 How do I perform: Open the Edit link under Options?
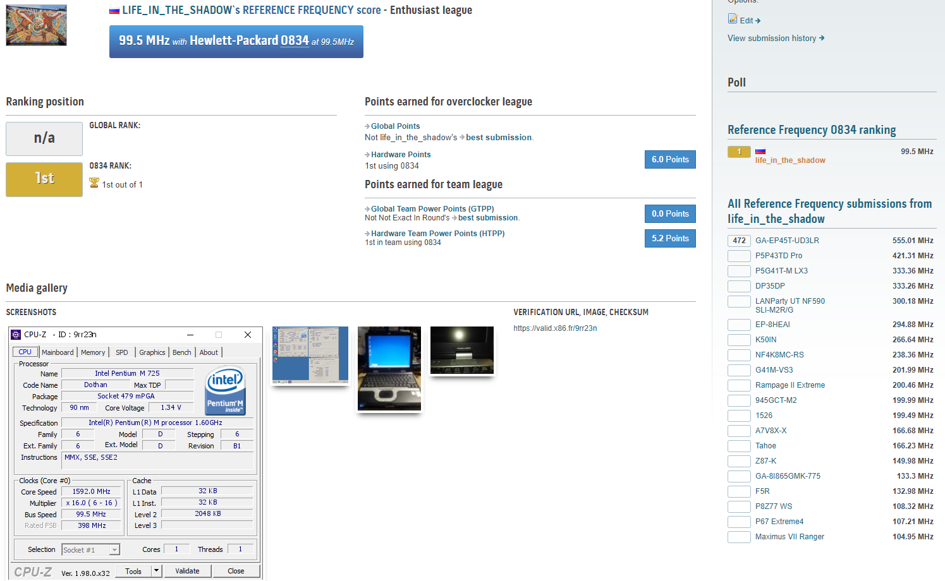[747, 21]
